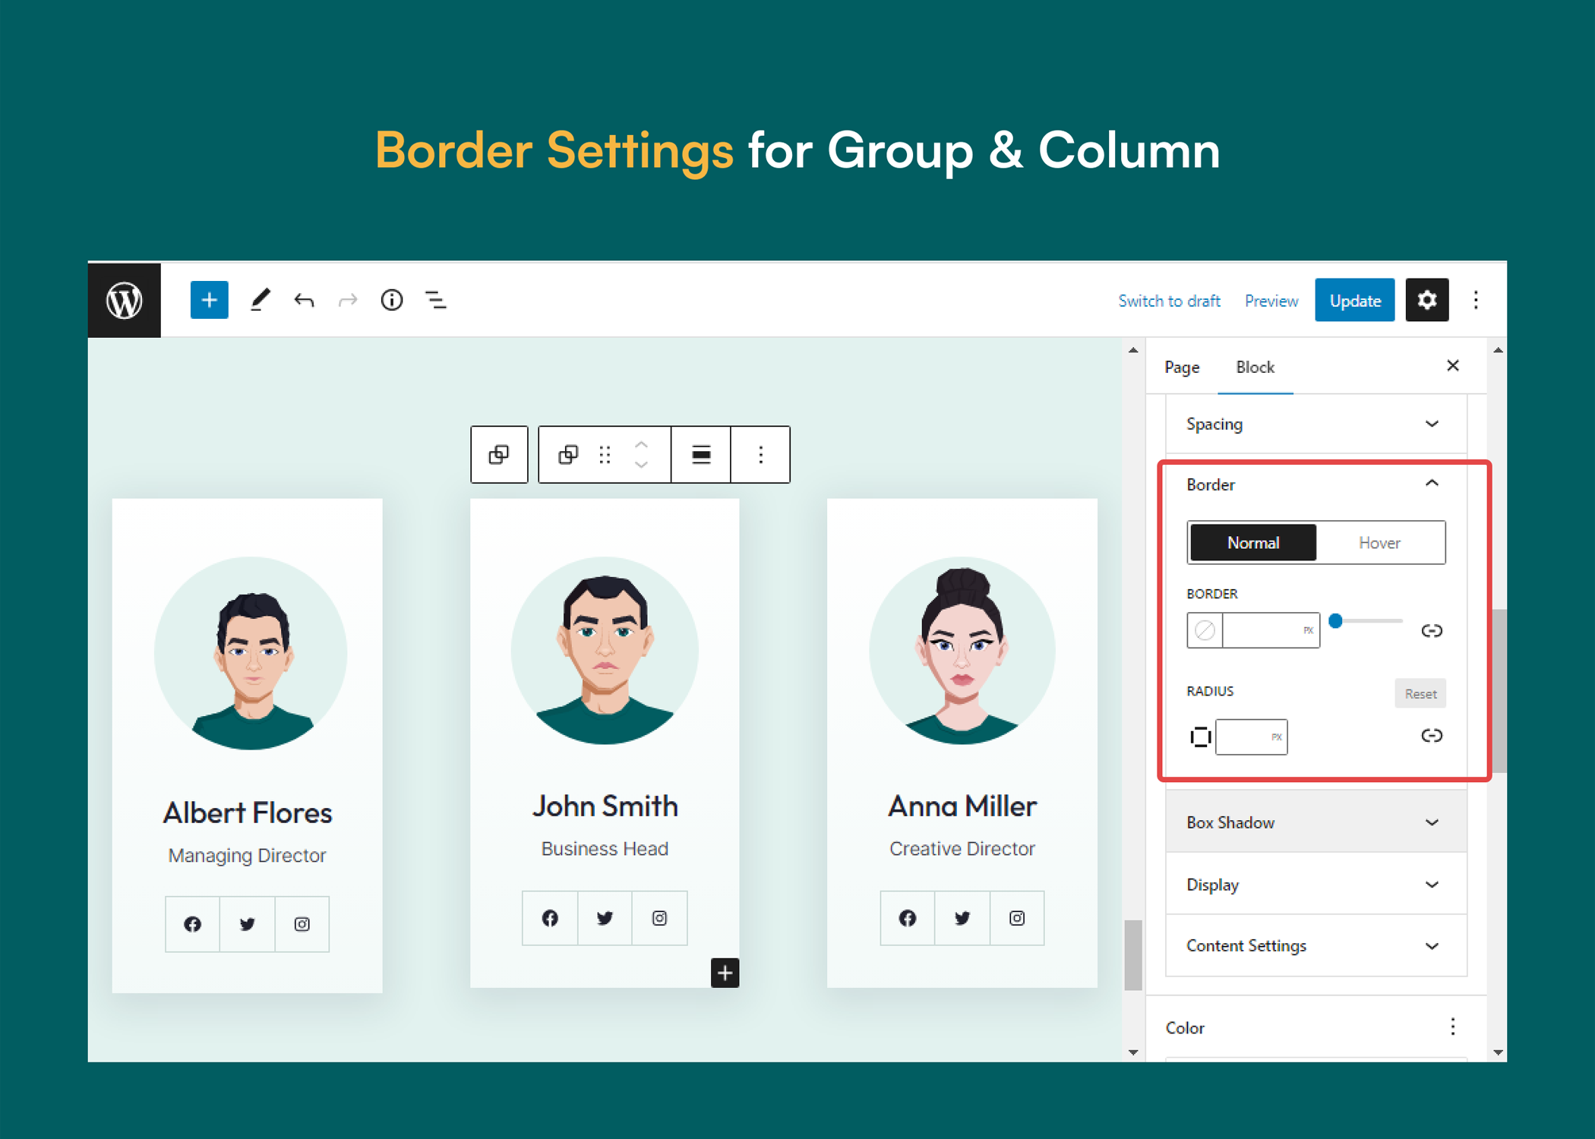Click the Switch to draft link
1595x1139 pixels.
point(1169,301)
